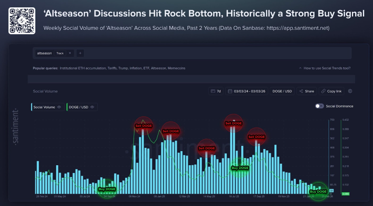Open the Memecoins popular query
This screenshot has height=206, width=373.
point(176,68)
